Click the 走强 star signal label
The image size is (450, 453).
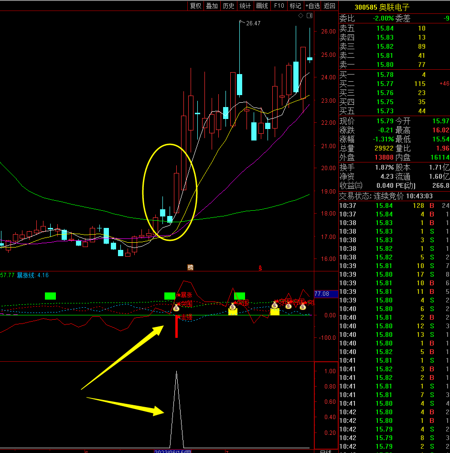(x=184, y=317)
